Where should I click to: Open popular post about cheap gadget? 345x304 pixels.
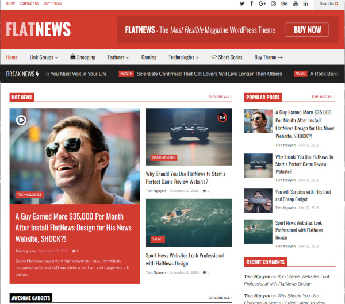[x=303, y=195]
